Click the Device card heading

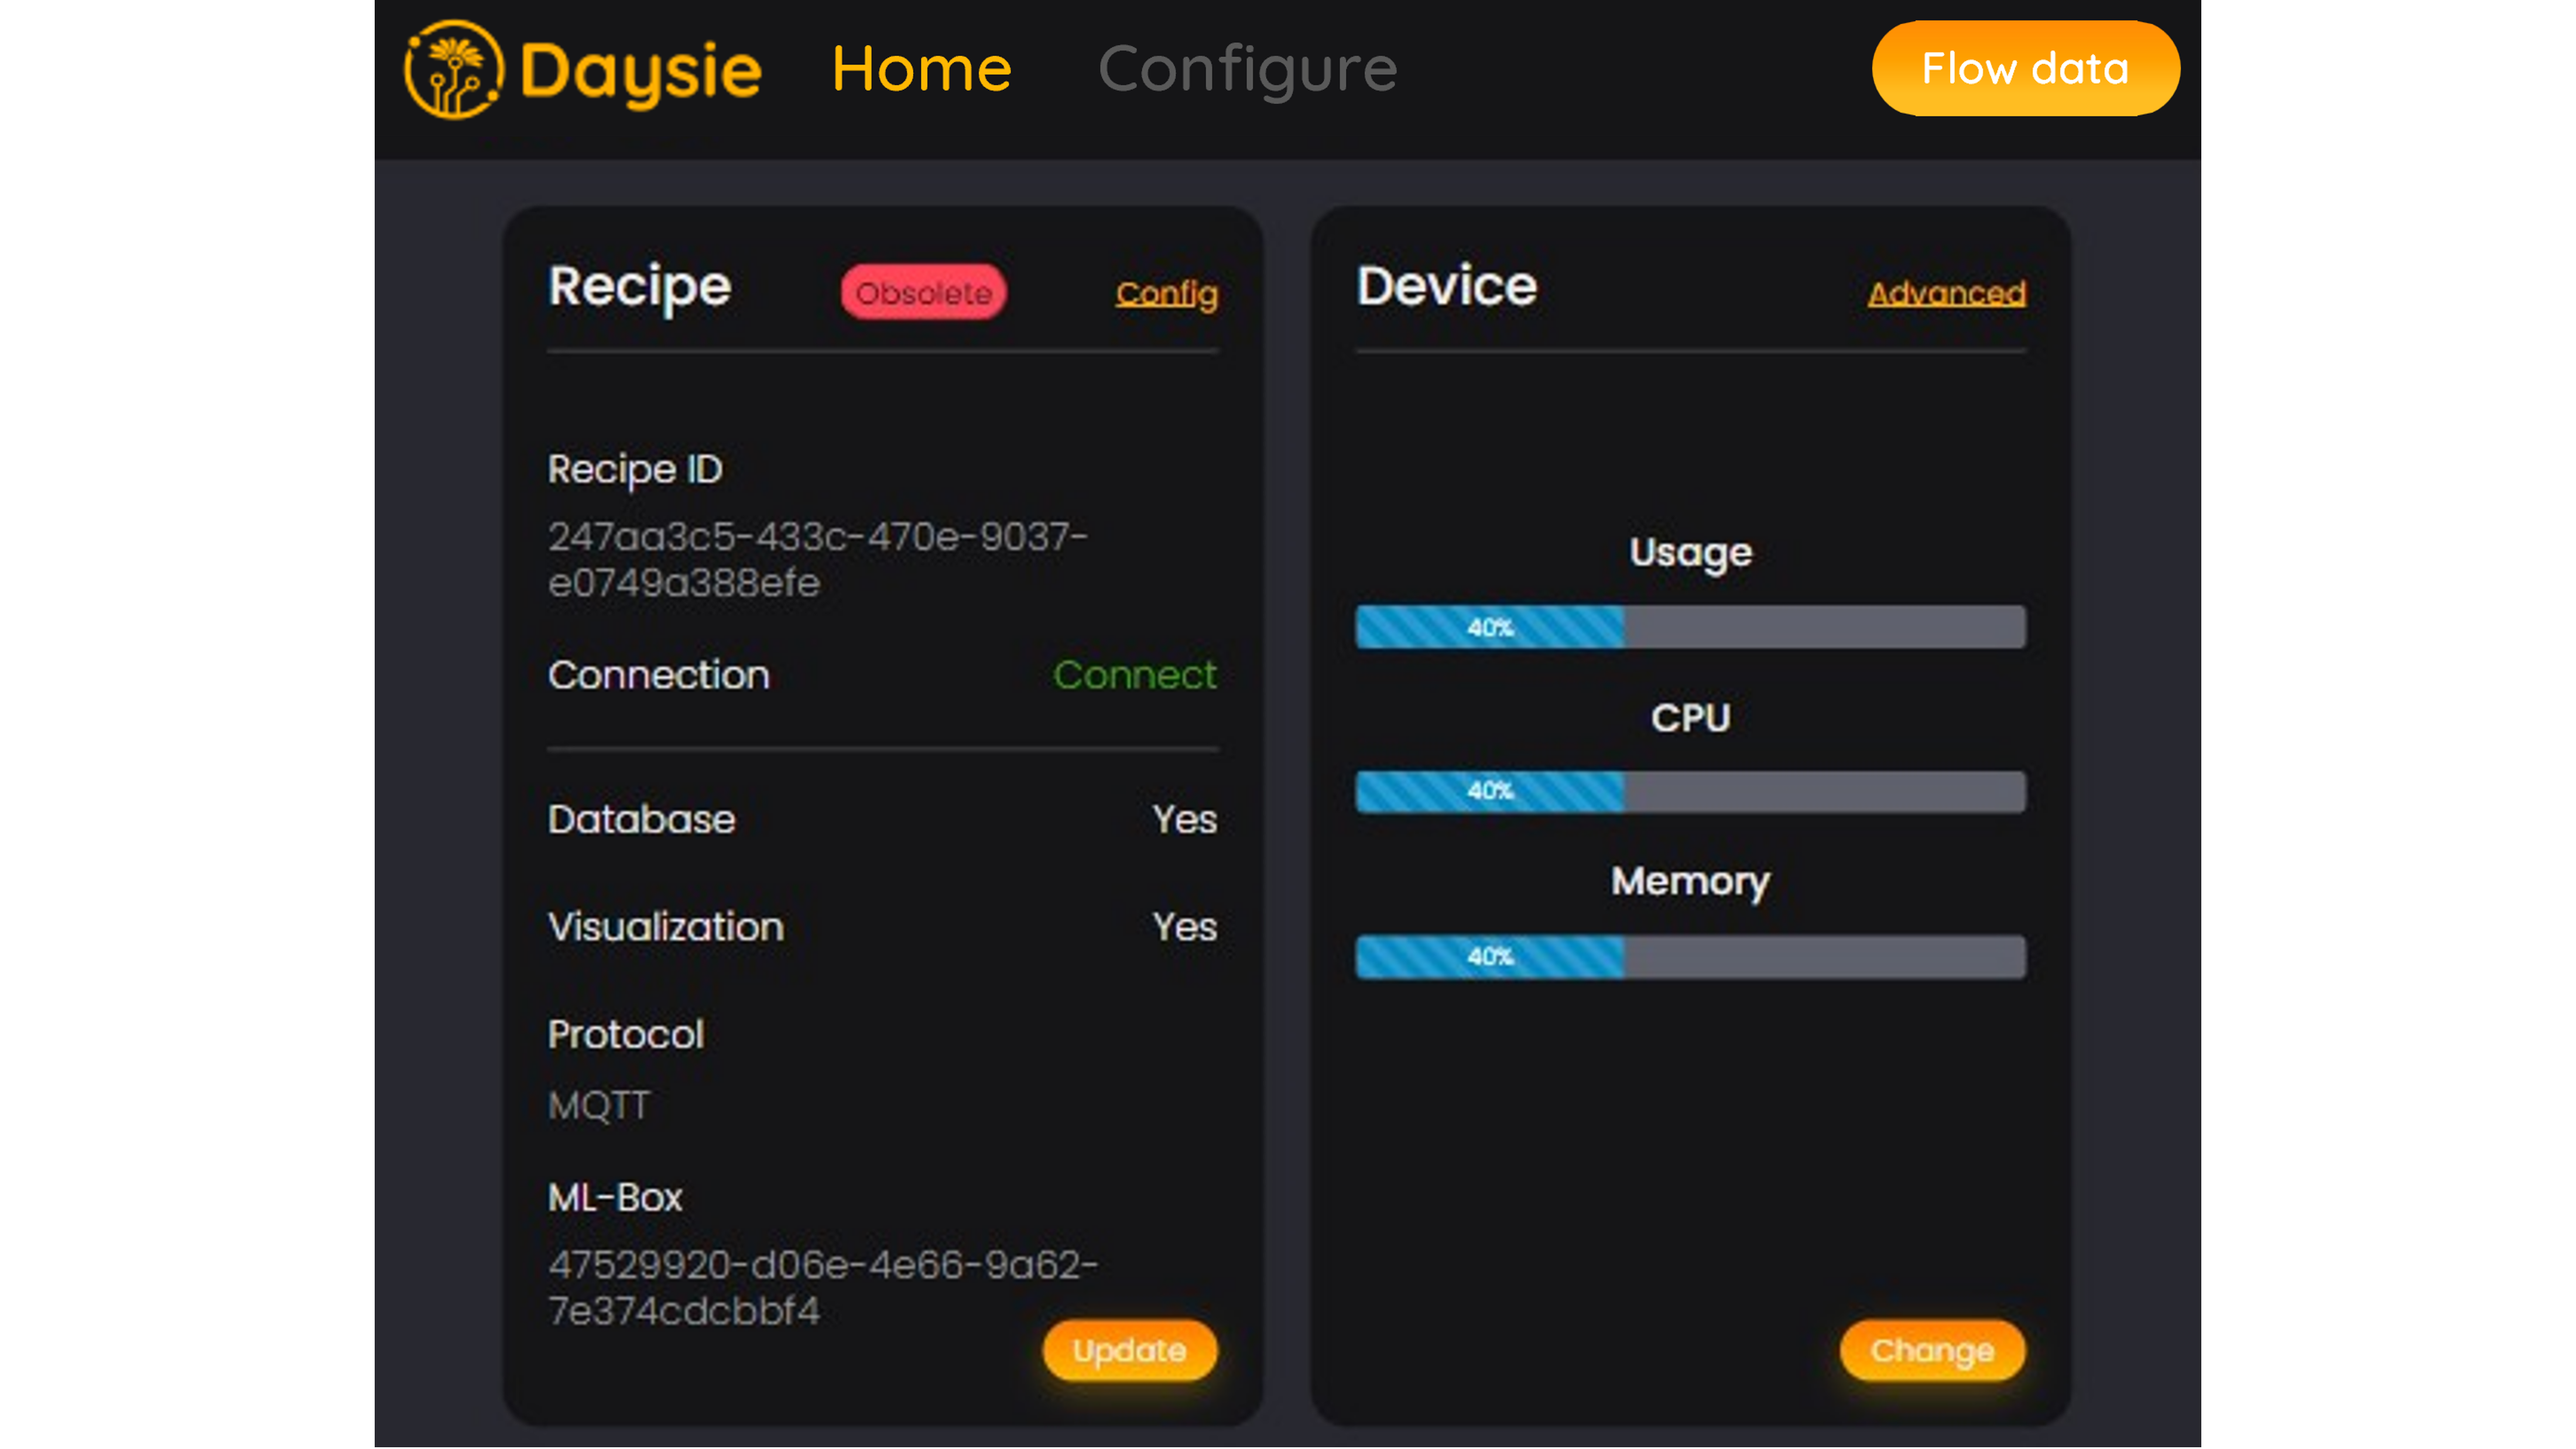1446,286
